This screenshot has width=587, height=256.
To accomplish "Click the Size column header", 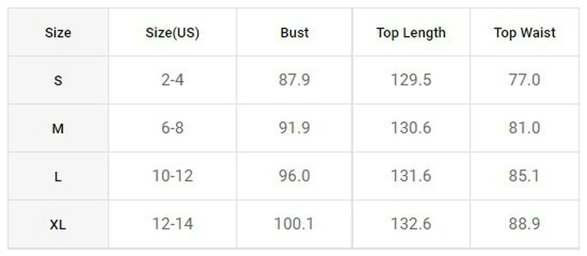I will click(58, 33).
